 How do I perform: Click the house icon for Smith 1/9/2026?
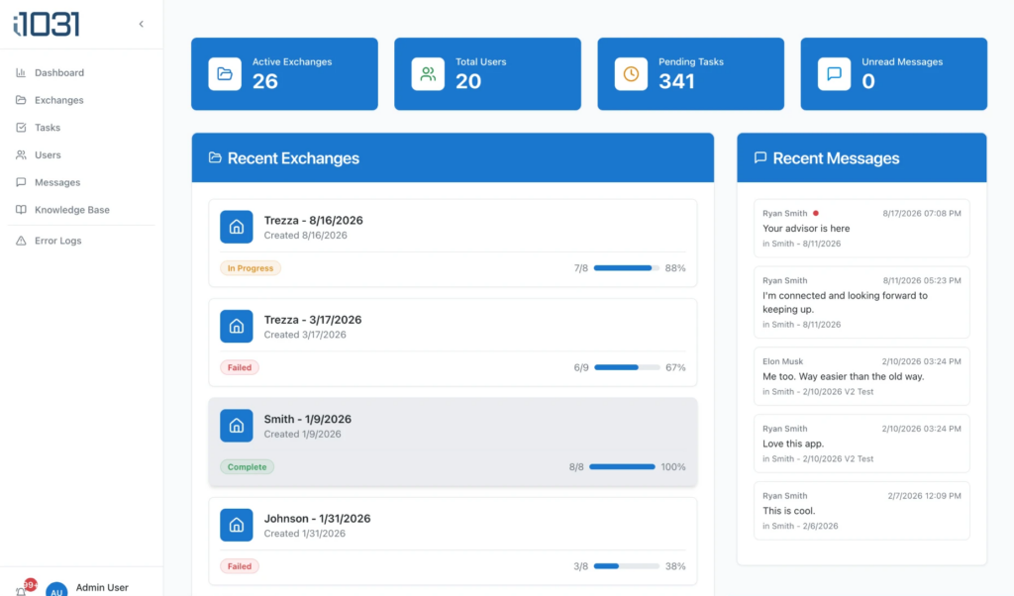(x=236, y=426)
